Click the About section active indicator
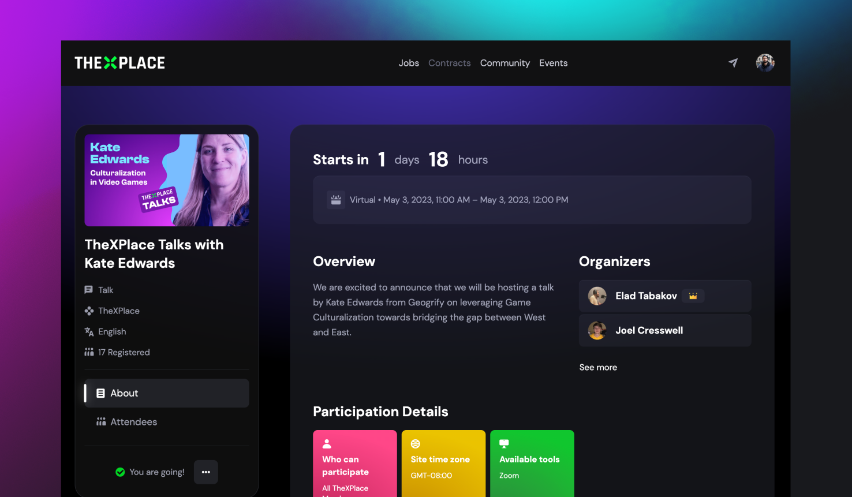 coord(85,393)
